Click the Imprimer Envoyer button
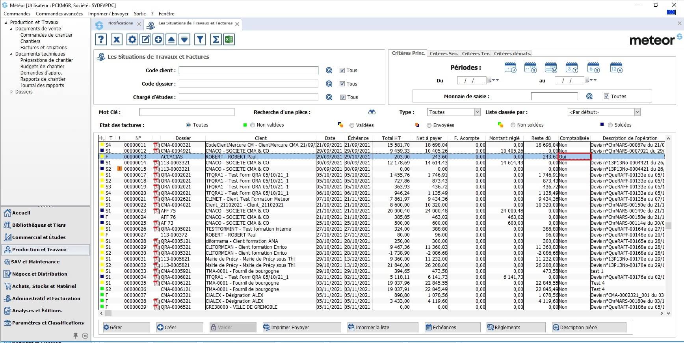Image resolution: width=684 pixels, height=343 pixels. point(302,327)
